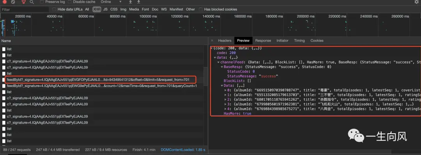Image resolution: width=421 pixels, height=155 pixels.
Task: Click into the Filter text field
Action: click(x=25, y=9)
